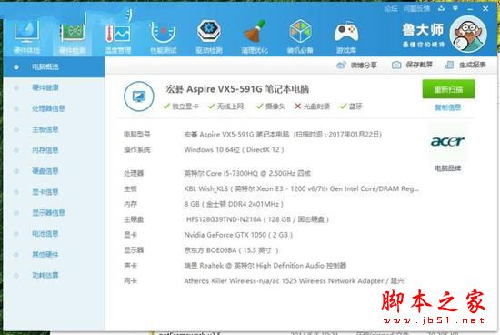
Task: Open 驱动检测 driver detection icon
Action: 209,36
